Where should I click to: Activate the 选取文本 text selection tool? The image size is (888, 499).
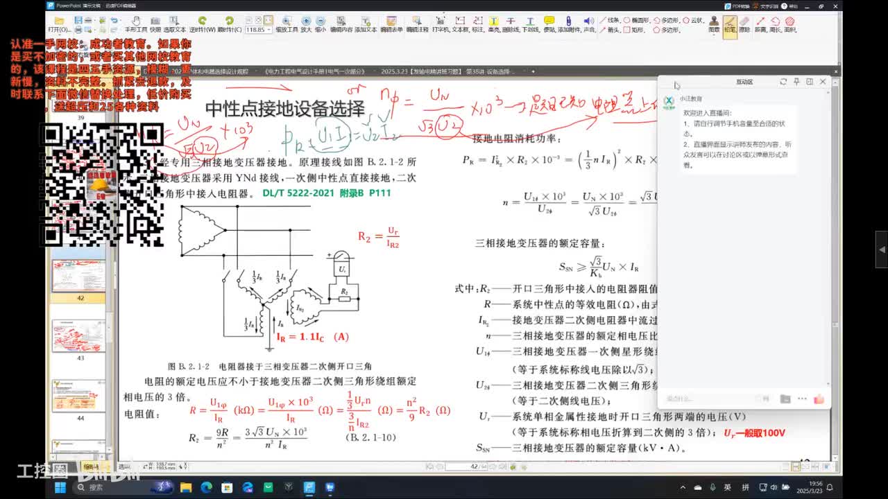174,26
